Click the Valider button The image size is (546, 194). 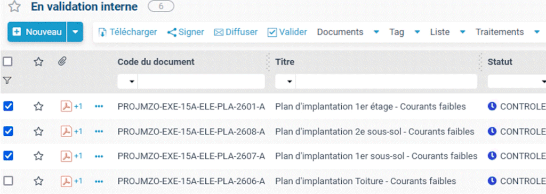pos(287,32)
